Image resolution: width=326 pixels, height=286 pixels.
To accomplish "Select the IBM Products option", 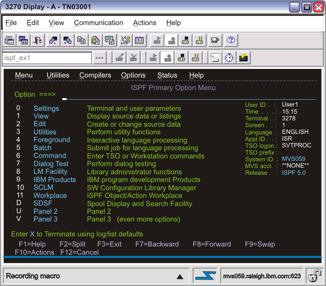I will [x=55, y=180].
